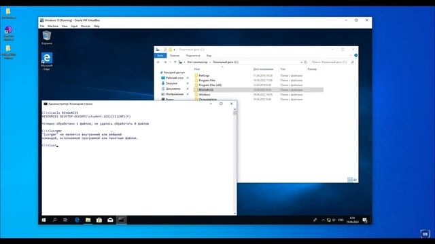Click the Explorer Forward arrow
435x244 pixels.
(x=165, y=62)
